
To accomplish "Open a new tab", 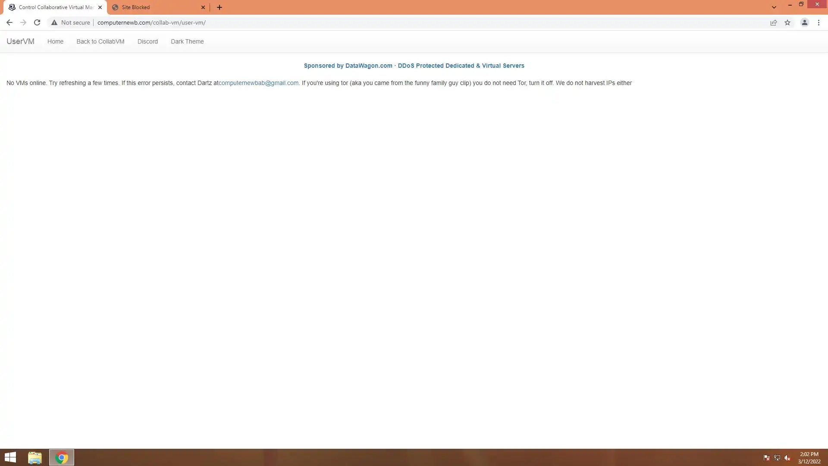I will pyautogui.click(x=220, y=7).
